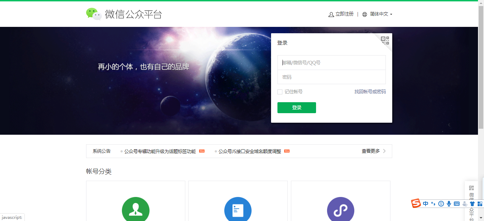The image size is (484, 221).
Task: Click the 记住帐号 label text
Action: click(x=293, y=92)
